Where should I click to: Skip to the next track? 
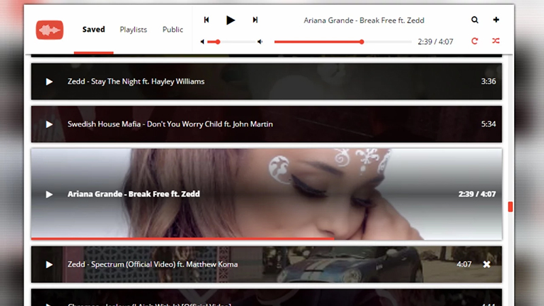255,20
